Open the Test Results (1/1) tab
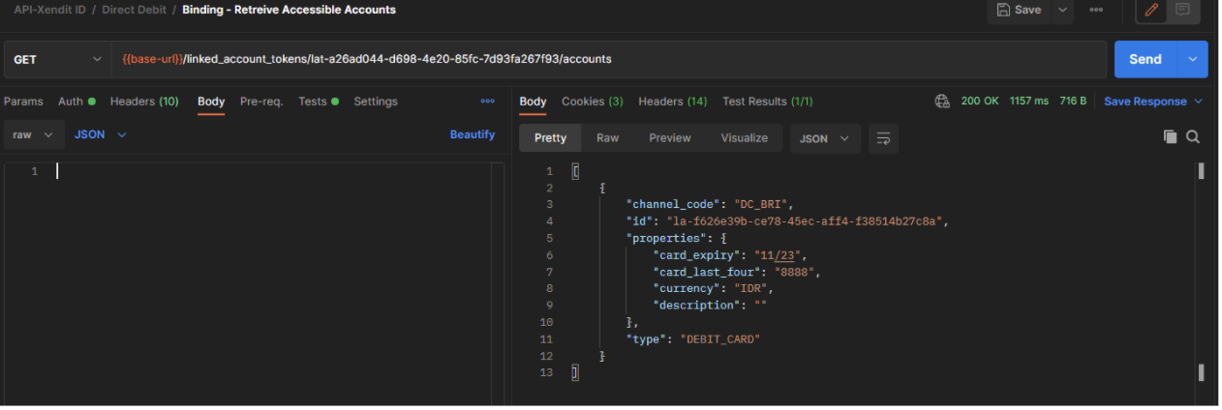This screenshot has width=1222, height=410. tap(768, 102)
